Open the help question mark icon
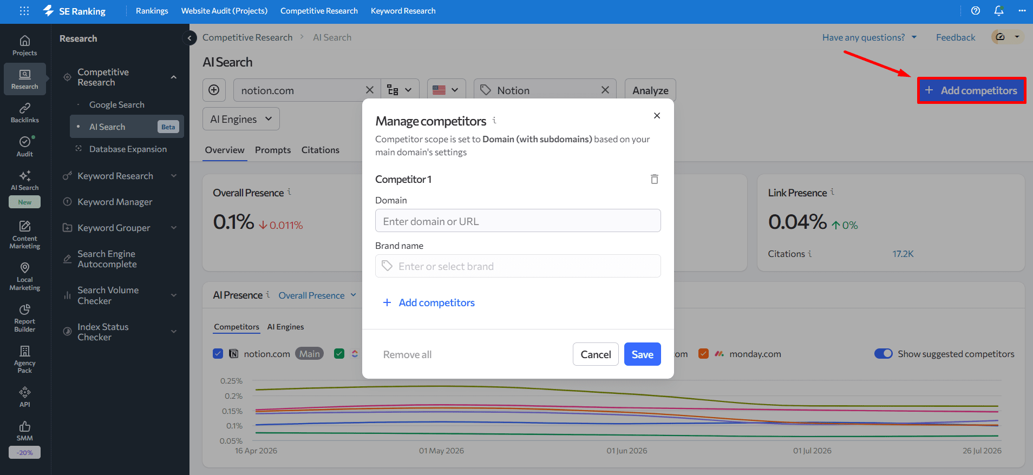1033x475 pixels. (976, 11)
